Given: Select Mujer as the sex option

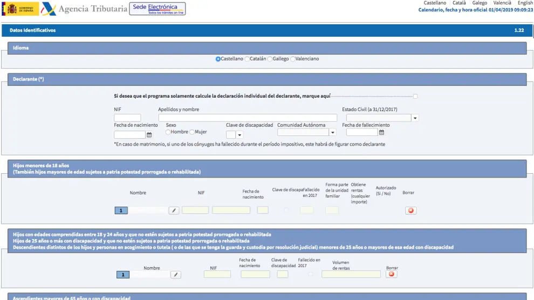Looking at the screenshot, I should (x=192, y=132).
